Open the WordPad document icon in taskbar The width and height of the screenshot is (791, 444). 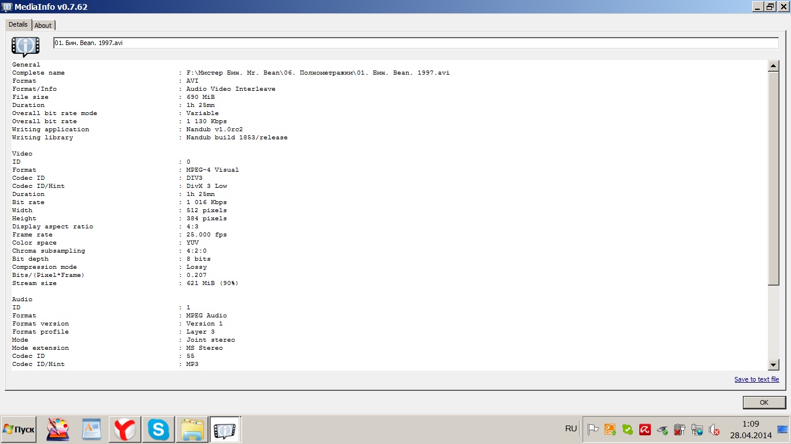tap(91, 430)
